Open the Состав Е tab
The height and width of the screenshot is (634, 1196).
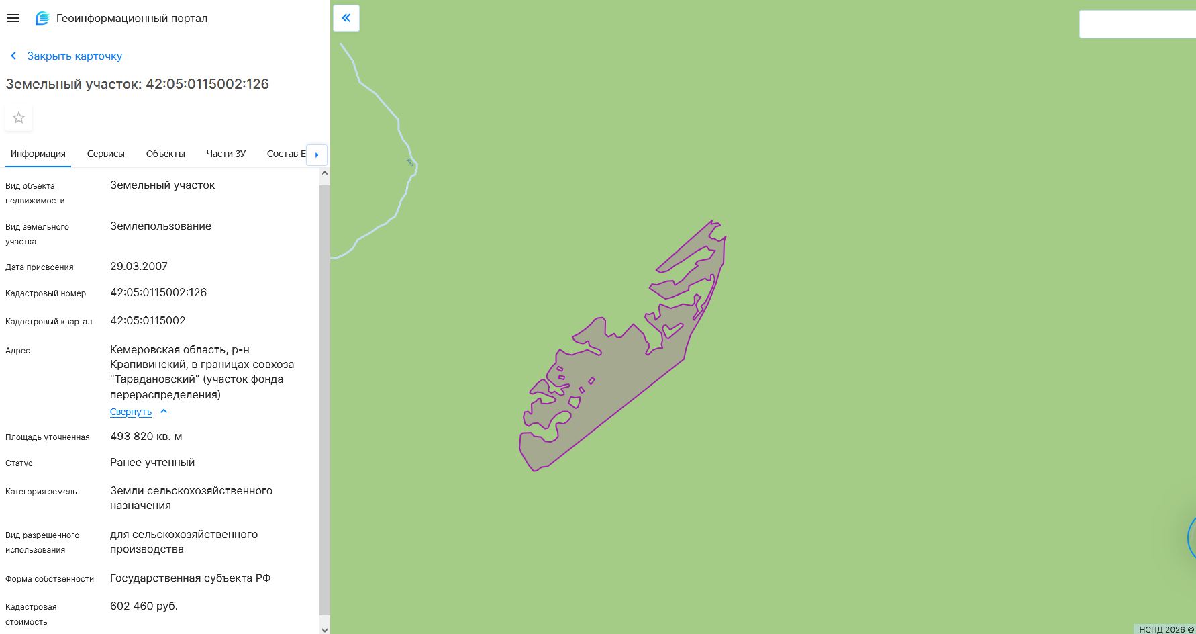pos(286,154)
